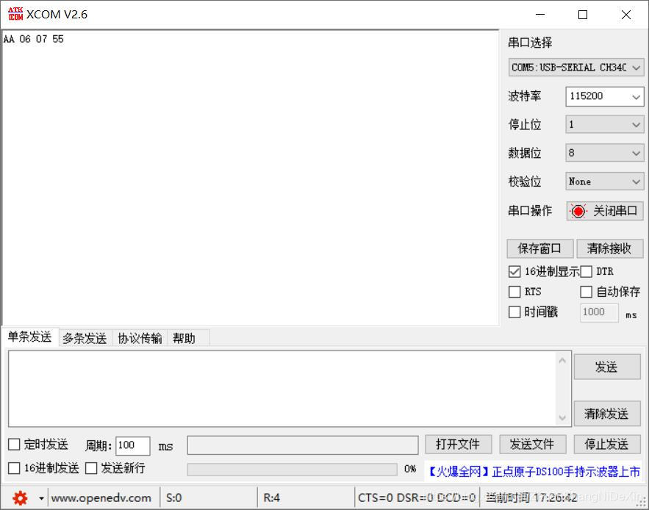Switch to the 多条发送 tab
The height and width of the screenshot is (510, 649).
click(85, 338)
